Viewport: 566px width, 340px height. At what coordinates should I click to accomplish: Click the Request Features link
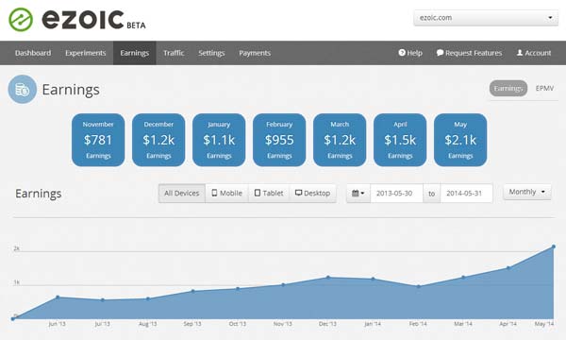click(x=469, y=53)
